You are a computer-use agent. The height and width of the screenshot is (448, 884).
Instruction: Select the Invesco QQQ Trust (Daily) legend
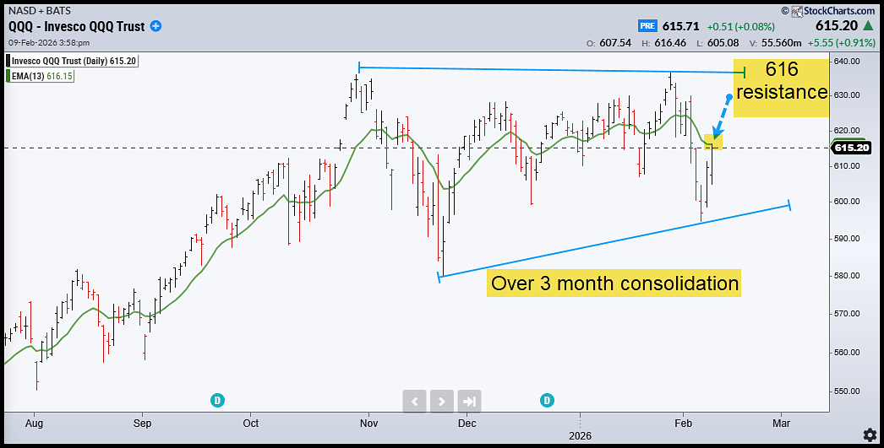click(71, 61)
